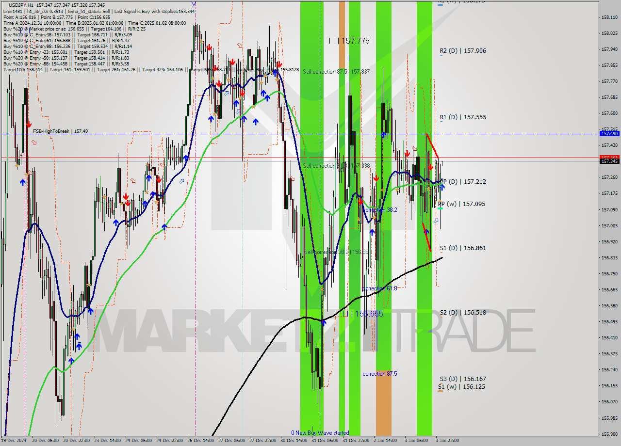Select the S1 (w) 156.125 pivot label
Screen dimensions: 621x446
tap(461, 387)
